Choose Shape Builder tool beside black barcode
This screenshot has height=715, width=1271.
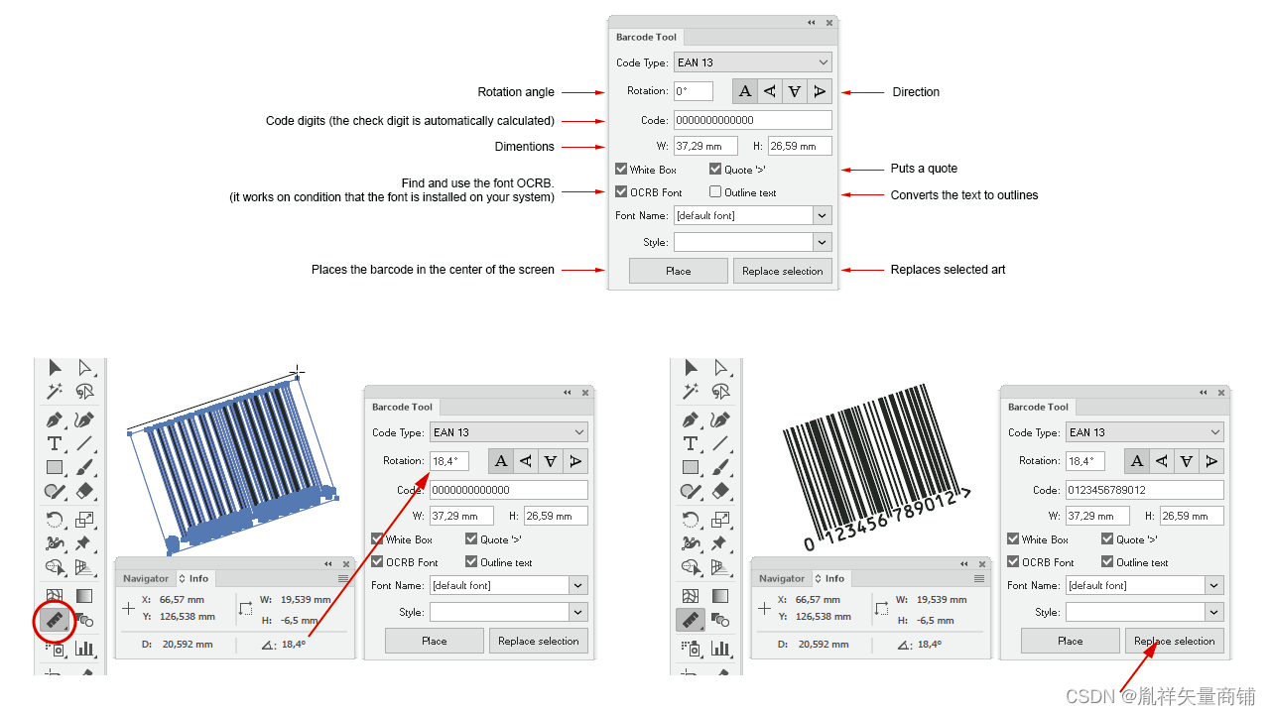(x=691, y=567)
